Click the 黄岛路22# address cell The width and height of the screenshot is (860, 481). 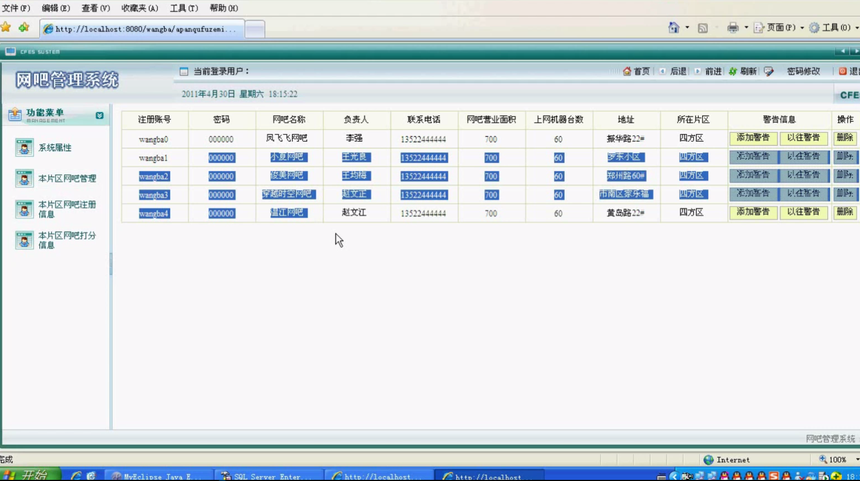[626, 213]
